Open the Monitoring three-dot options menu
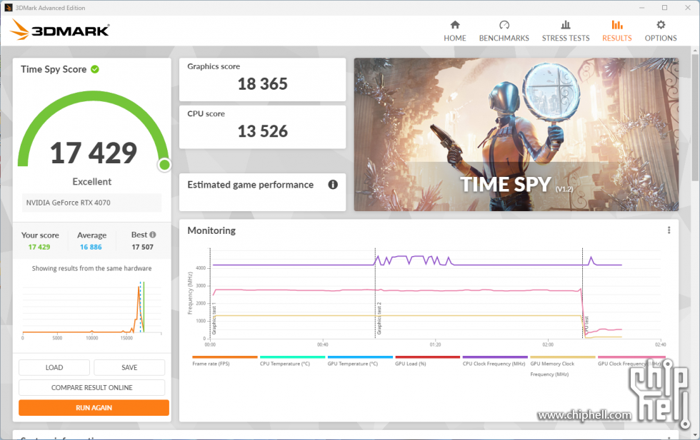The image size is (700, 440). [669, 230]
